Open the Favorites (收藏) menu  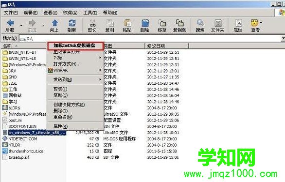(70, 13)
